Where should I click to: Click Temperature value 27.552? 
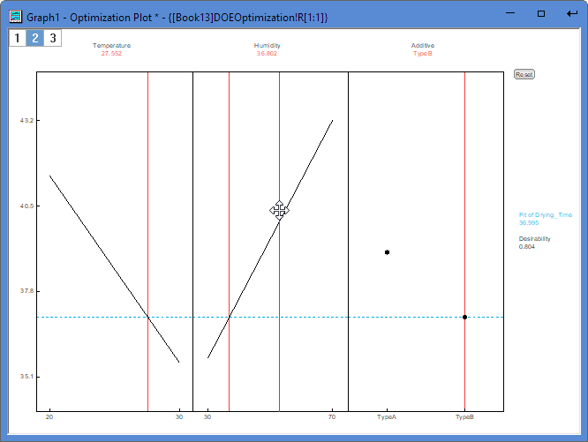pos(111,53)
